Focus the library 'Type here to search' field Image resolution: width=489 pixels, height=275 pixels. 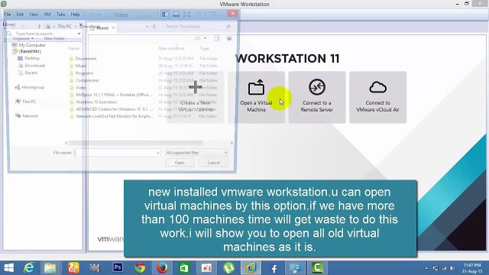click(44, 34)
